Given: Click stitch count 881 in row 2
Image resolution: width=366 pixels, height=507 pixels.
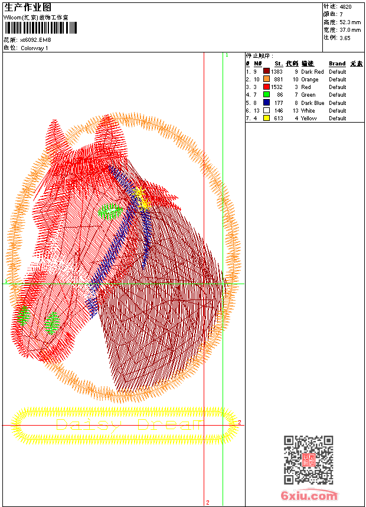Looking at the screenshot, I should 279,79.
